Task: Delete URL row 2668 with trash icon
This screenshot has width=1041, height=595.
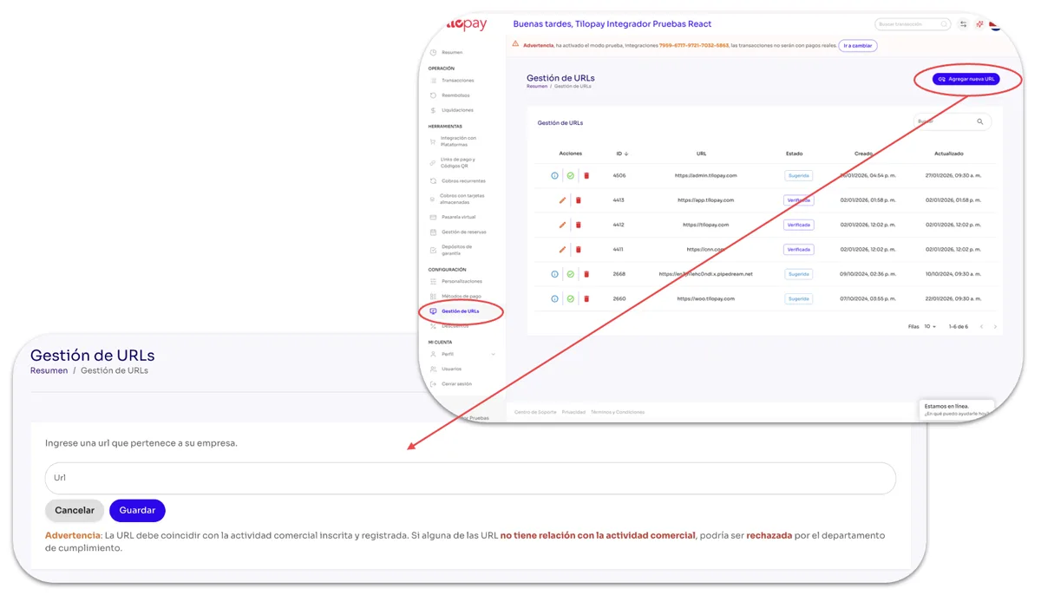Action: tap(586, 274)
